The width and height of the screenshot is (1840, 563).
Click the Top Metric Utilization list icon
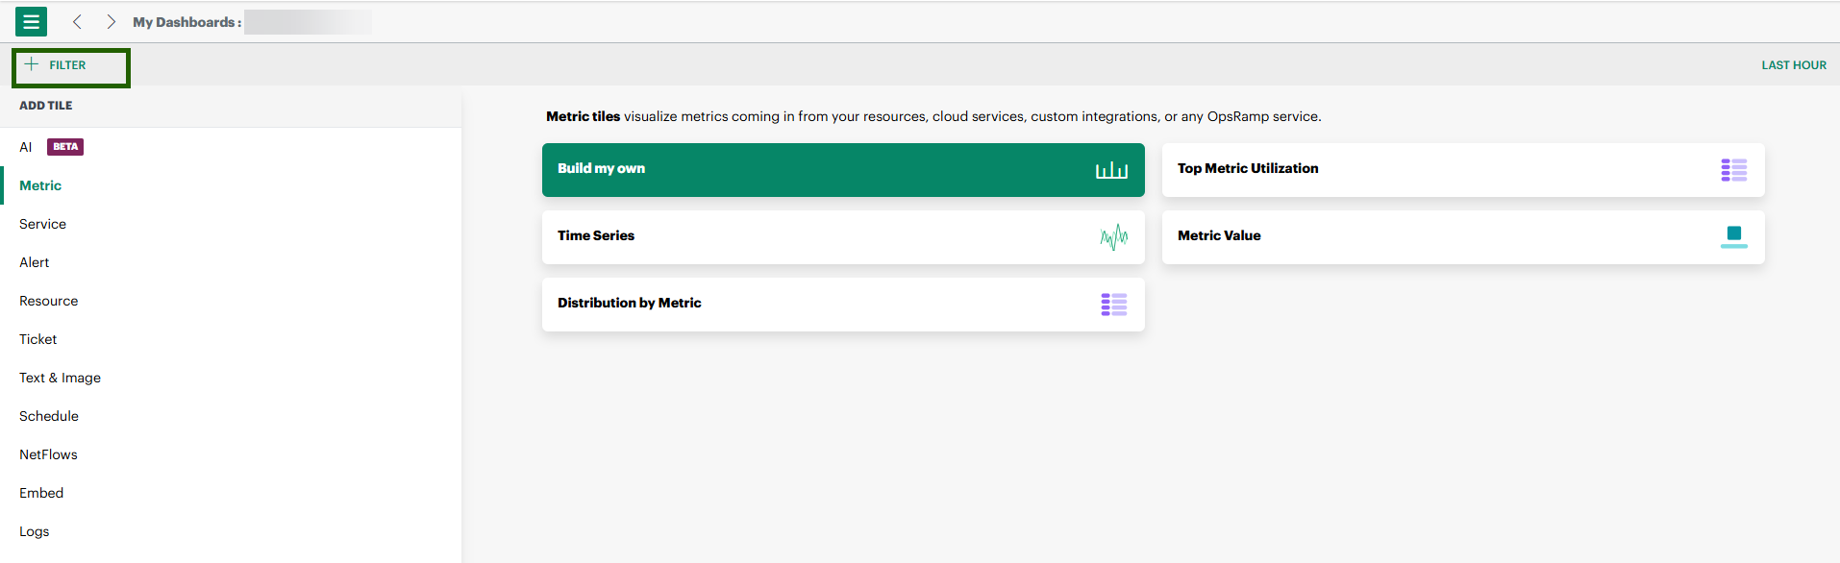tap(1733, 170)
